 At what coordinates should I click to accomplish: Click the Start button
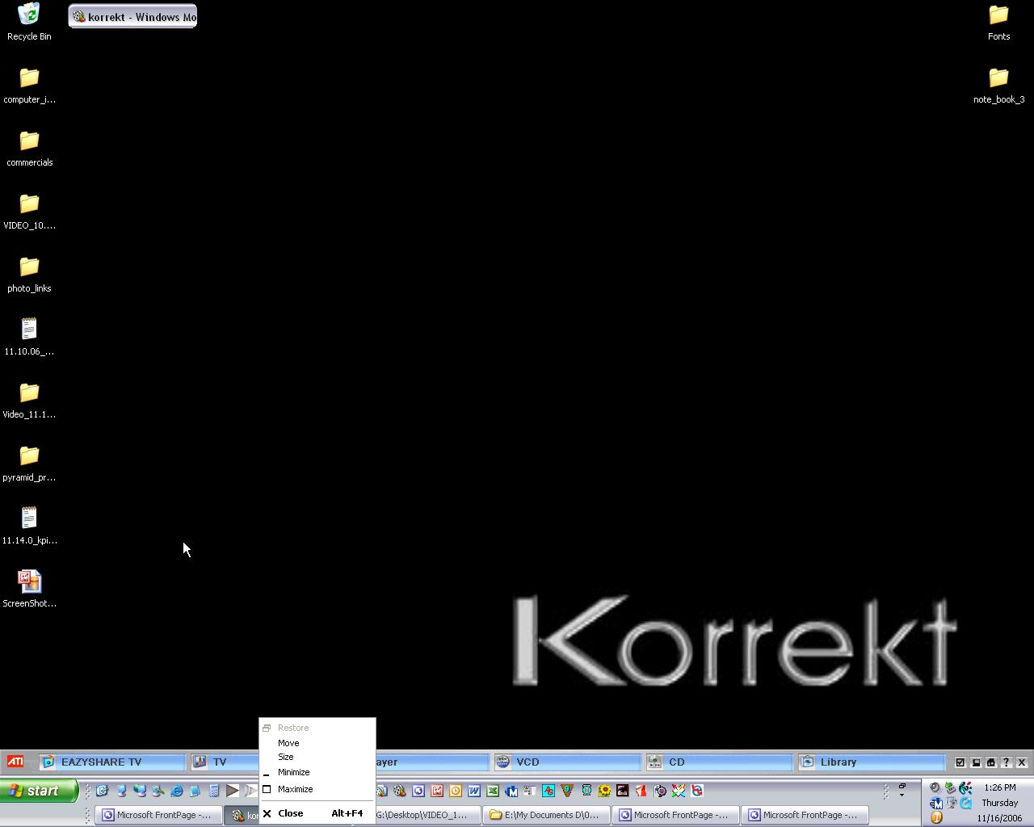39,791
